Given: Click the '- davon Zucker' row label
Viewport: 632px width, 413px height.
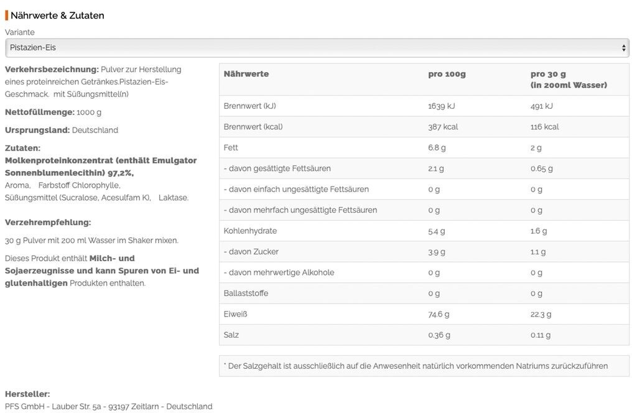Looking at the screenshot, I should (x=251, y=252).
